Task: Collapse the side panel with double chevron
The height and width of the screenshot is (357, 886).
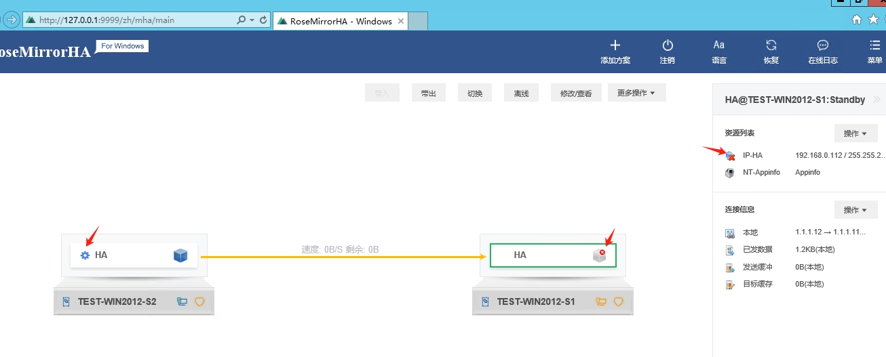Action: [x=877, y=100]
